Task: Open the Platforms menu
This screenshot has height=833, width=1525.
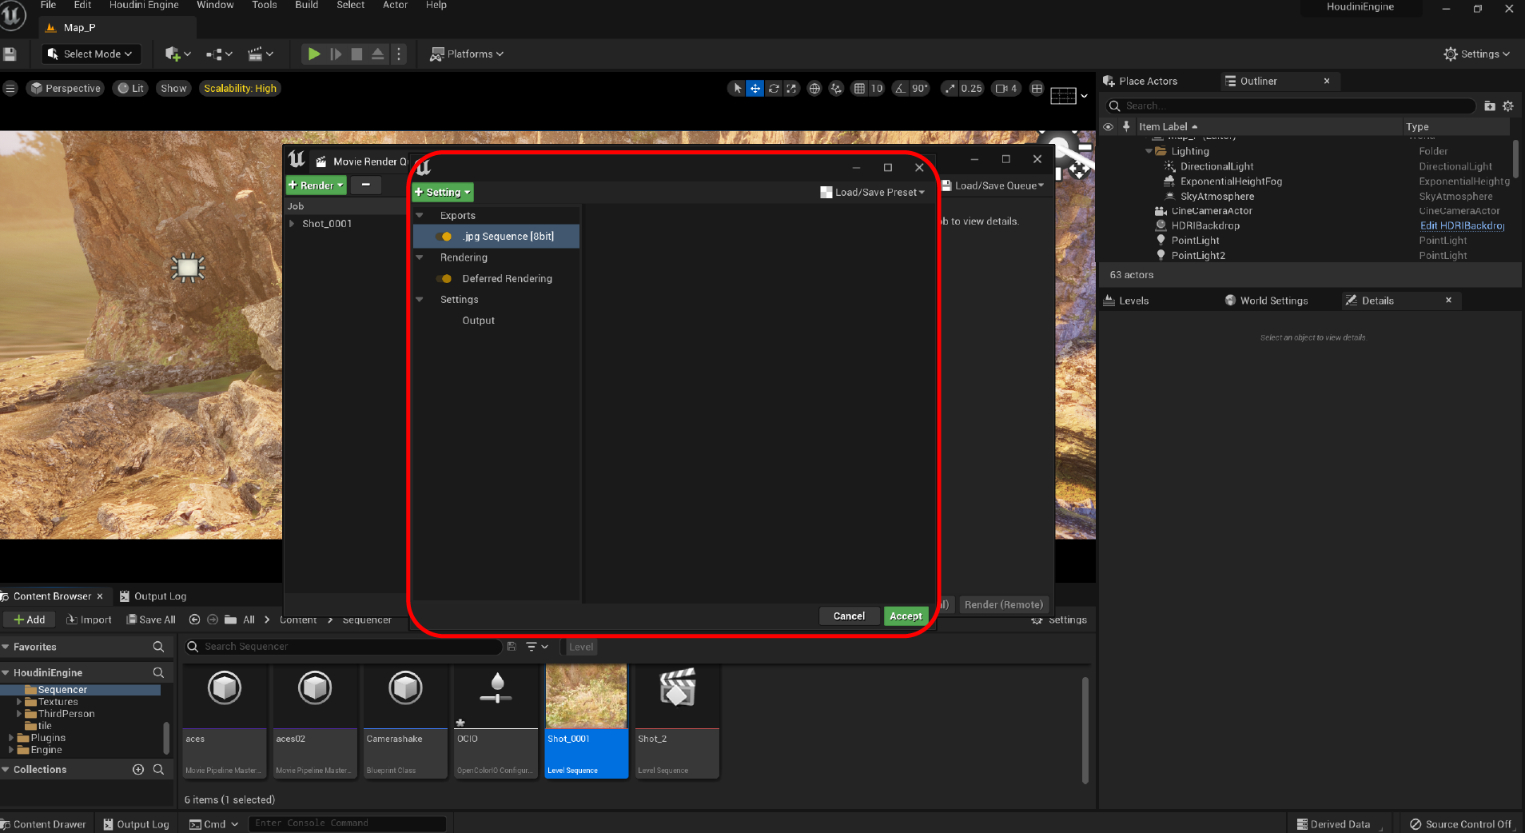Action: tap(466, 54)
